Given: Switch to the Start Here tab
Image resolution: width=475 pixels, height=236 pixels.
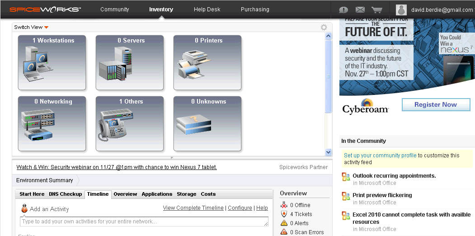Looking at the screenshot, I should pyautogui.click(x=32, y=194).
